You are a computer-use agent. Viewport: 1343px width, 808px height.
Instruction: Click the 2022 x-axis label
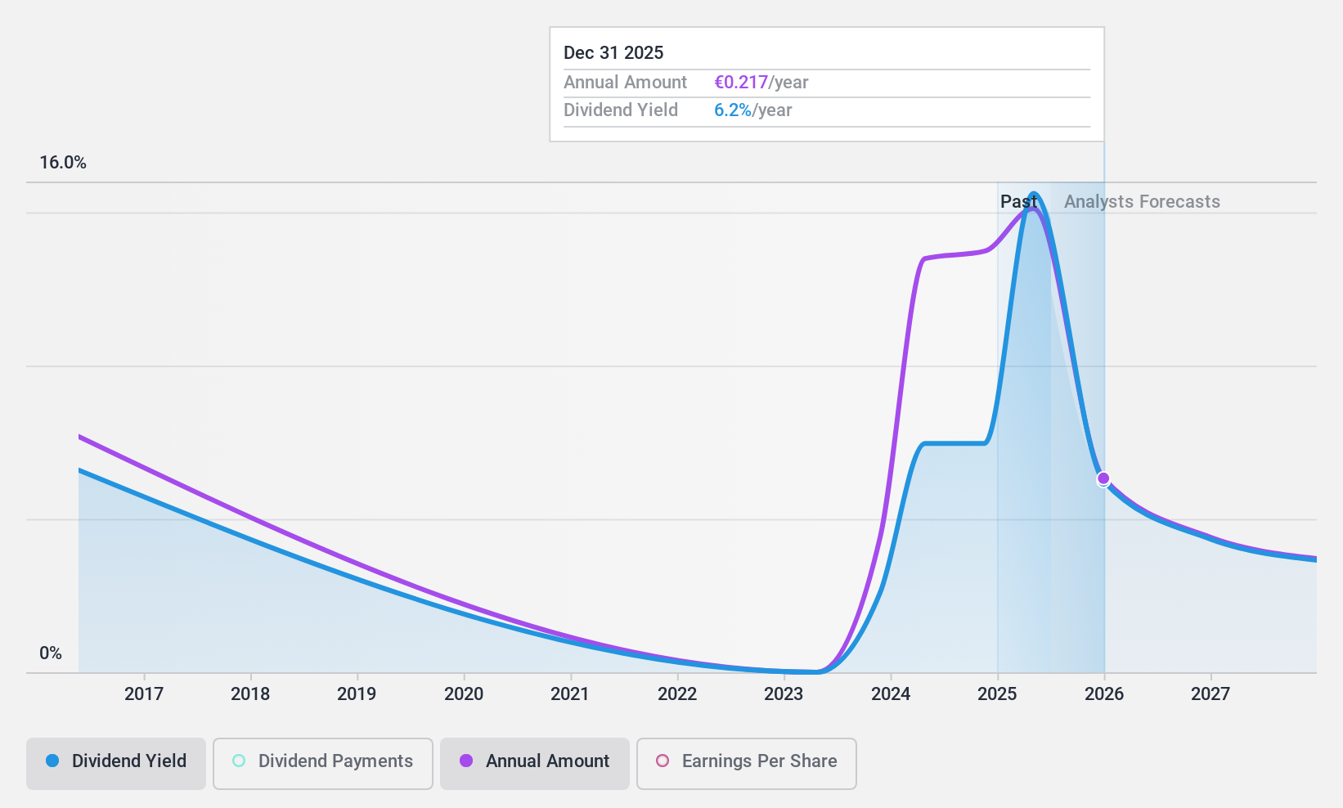click(x=677, y=694)
